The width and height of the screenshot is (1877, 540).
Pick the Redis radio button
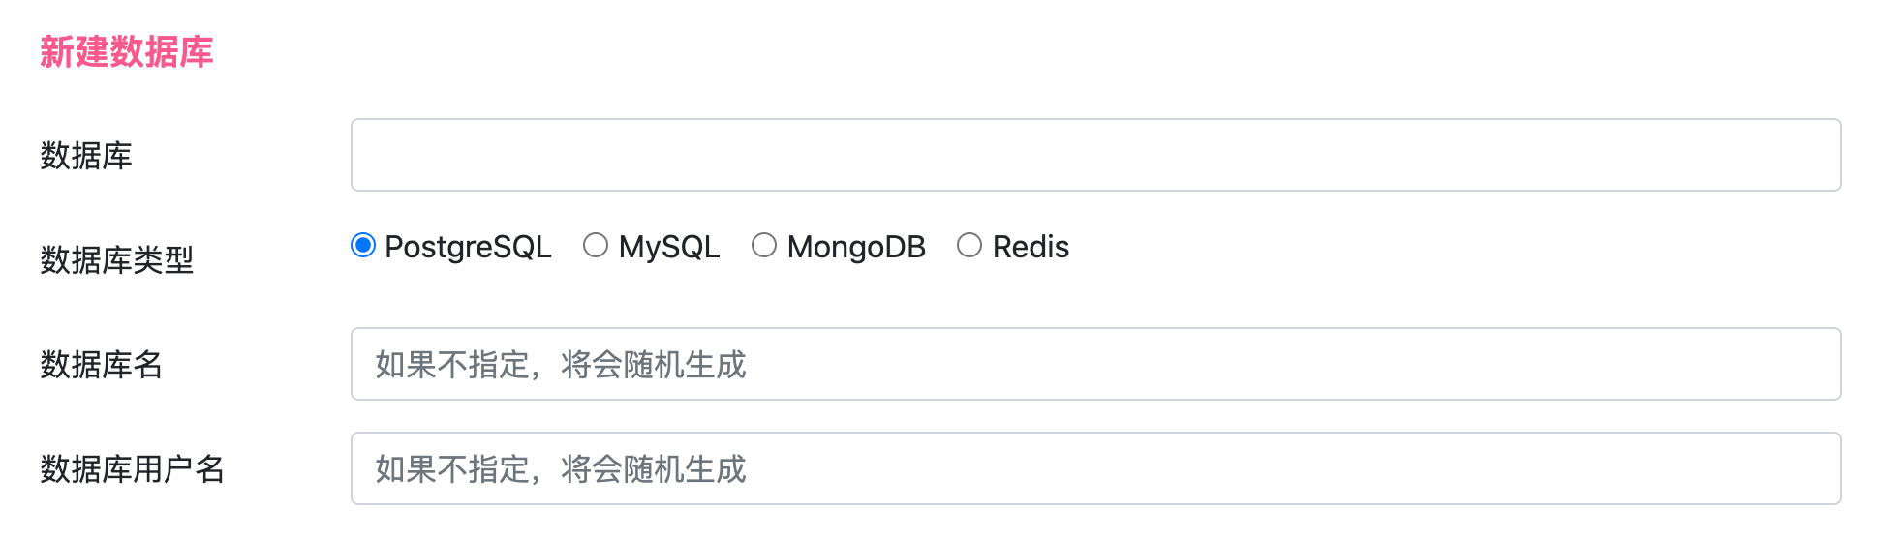[x=969, y=246]
